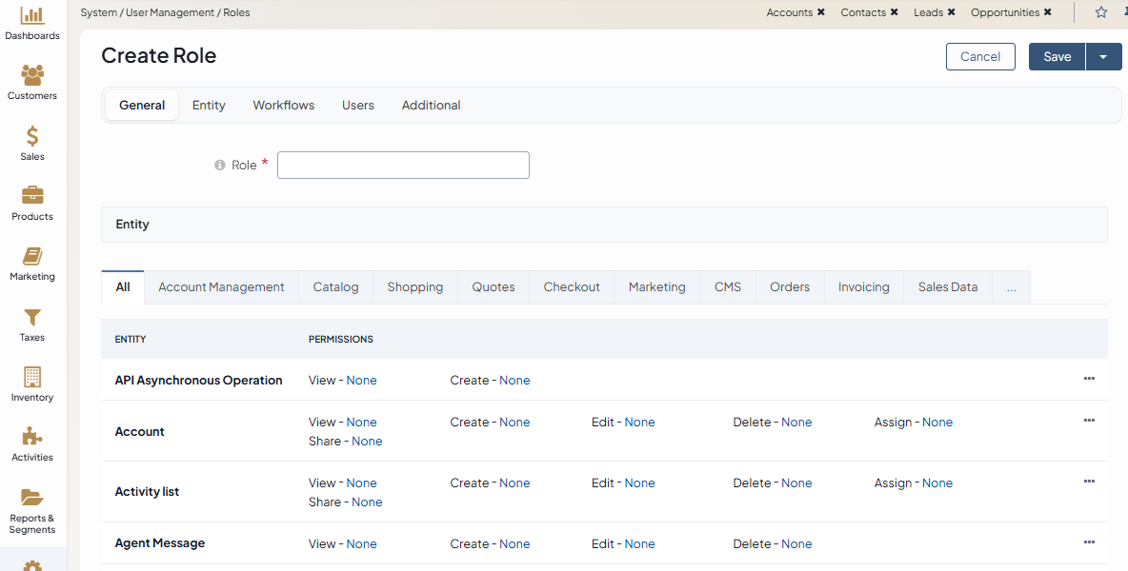Switch to the Workflows tab
The image size is (1128, 571).
coord(283,106)
